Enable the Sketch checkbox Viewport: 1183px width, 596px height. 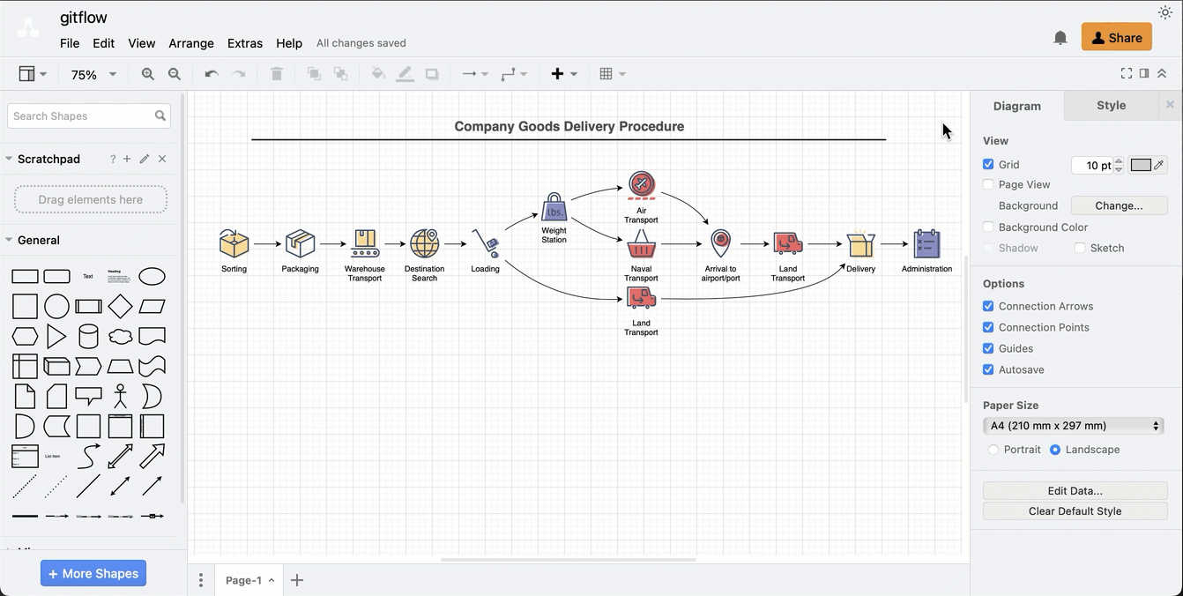1080,248
